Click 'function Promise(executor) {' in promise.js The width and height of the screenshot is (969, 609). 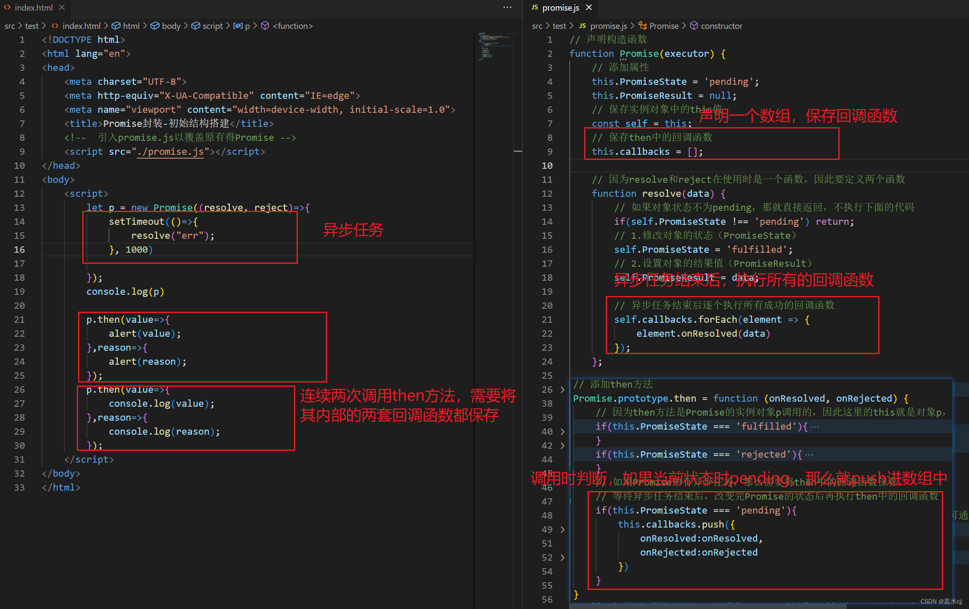pos(647,54)
